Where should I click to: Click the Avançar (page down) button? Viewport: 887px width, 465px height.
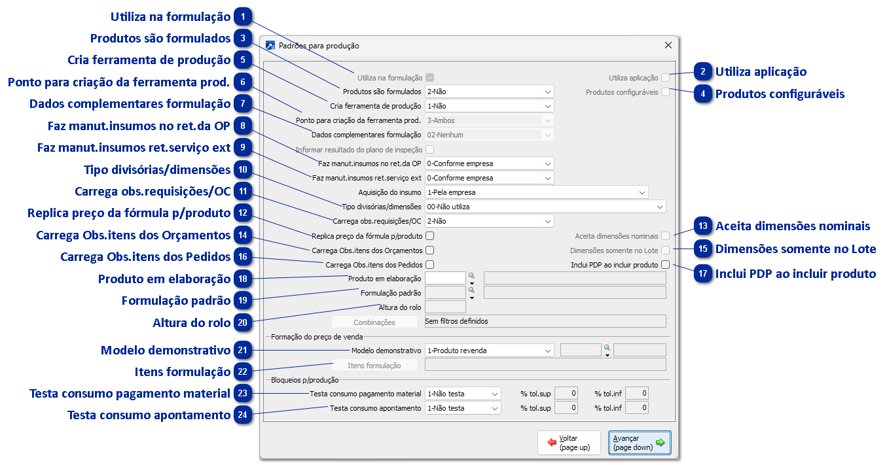click(639, 443)
